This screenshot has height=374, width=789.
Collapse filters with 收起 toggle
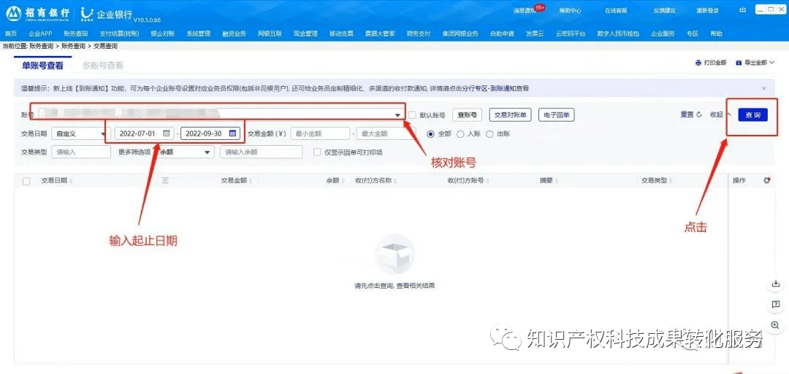coord(720,114)
